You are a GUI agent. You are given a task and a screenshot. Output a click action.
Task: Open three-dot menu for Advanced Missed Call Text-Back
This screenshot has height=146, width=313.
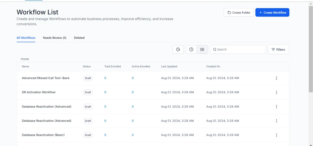click(276, 78)
